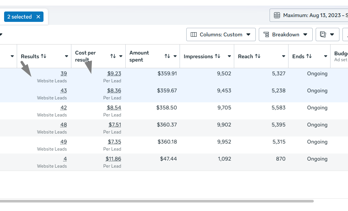
Task: Click the $7.51 cost per lead link
Action: [x=115, y=125]
